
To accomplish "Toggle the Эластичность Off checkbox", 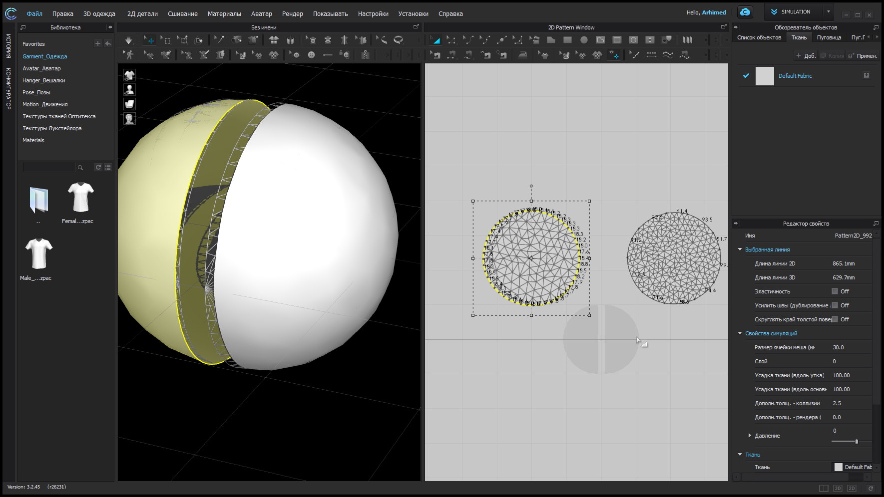I will [x=835, y=291].
